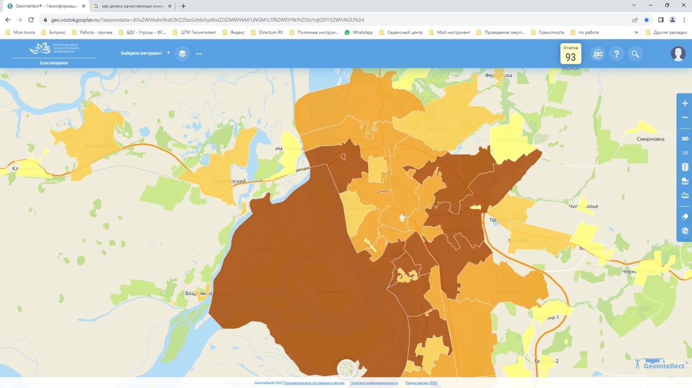The width and height of the screenshot is (692, 388).
Task: Toggle the traffic light layer
Action: point(685,167)
